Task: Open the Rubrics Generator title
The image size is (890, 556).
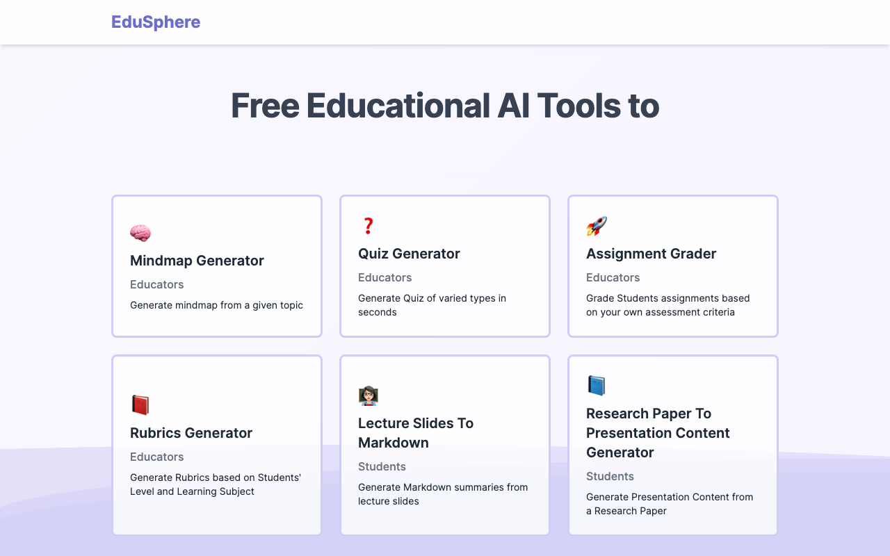Action: 191,433
